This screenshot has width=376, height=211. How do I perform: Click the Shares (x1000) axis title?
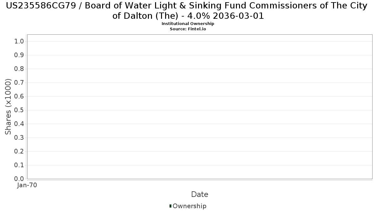click(8, 107)
